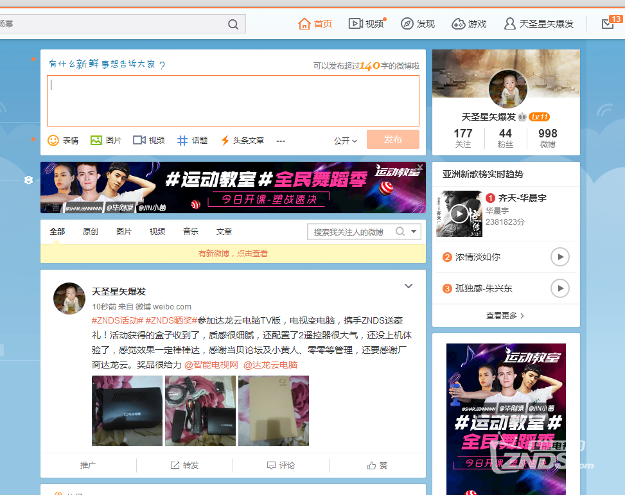625x495 pixels.
Task: Click 评论 comment under the post
Action: coord(281,465)
